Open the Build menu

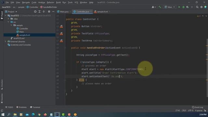tap(58, 2)
